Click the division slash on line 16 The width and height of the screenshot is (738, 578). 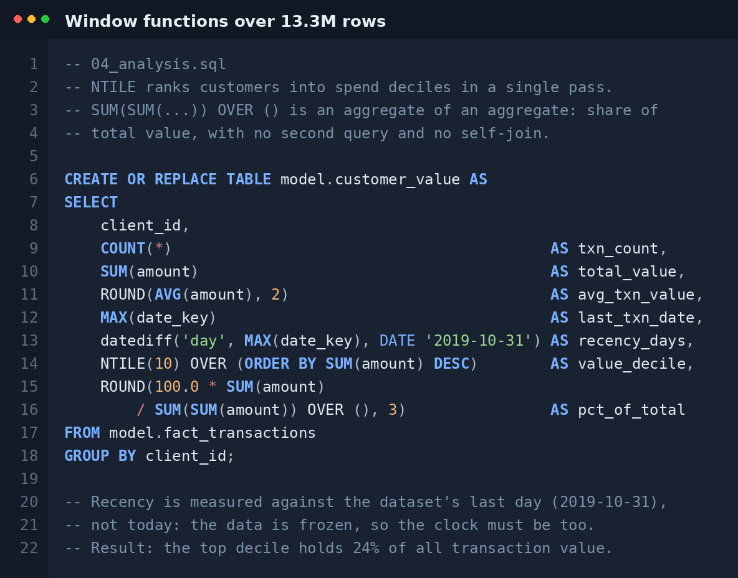click(x=140, y=410)
